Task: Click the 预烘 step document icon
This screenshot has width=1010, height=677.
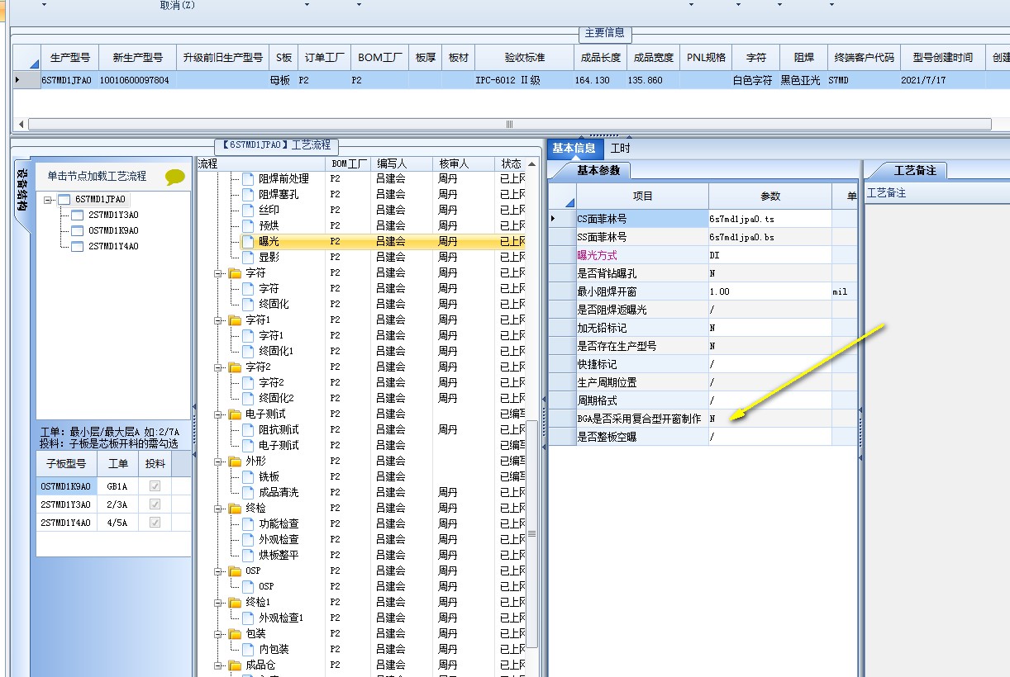Action: [248, 226]
